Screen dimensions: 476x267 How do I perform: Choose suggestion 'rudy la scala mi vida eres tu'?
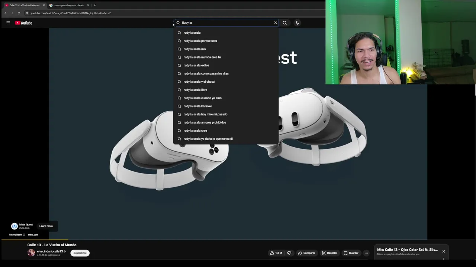(x=226, y=57)
